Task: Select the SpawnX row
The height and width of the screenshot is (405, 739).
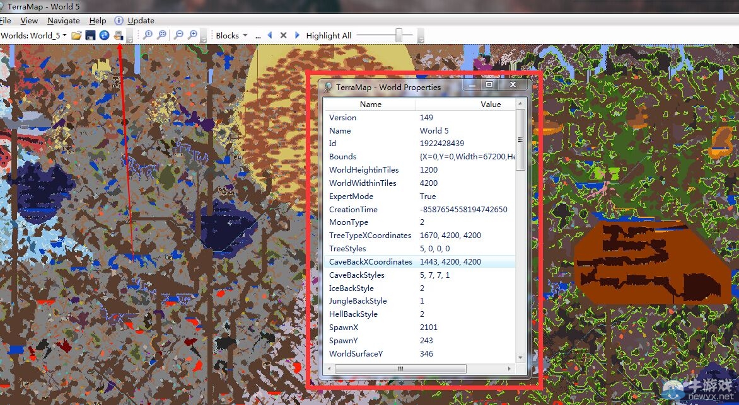Action: tap(419, 327)
